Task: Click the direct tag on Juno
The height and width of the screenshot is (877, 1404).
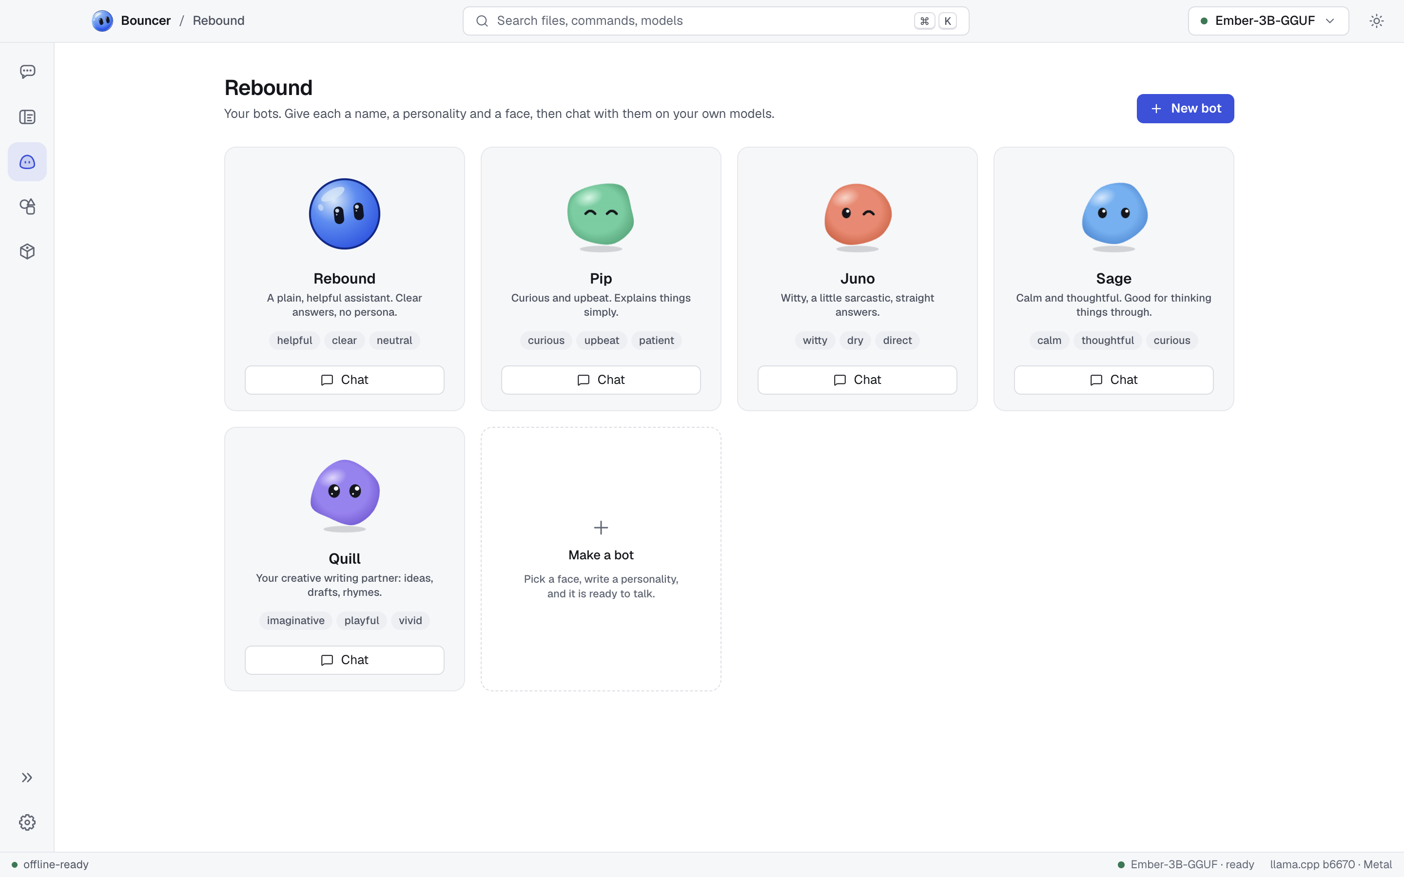Action: click(x=897, y=341)
